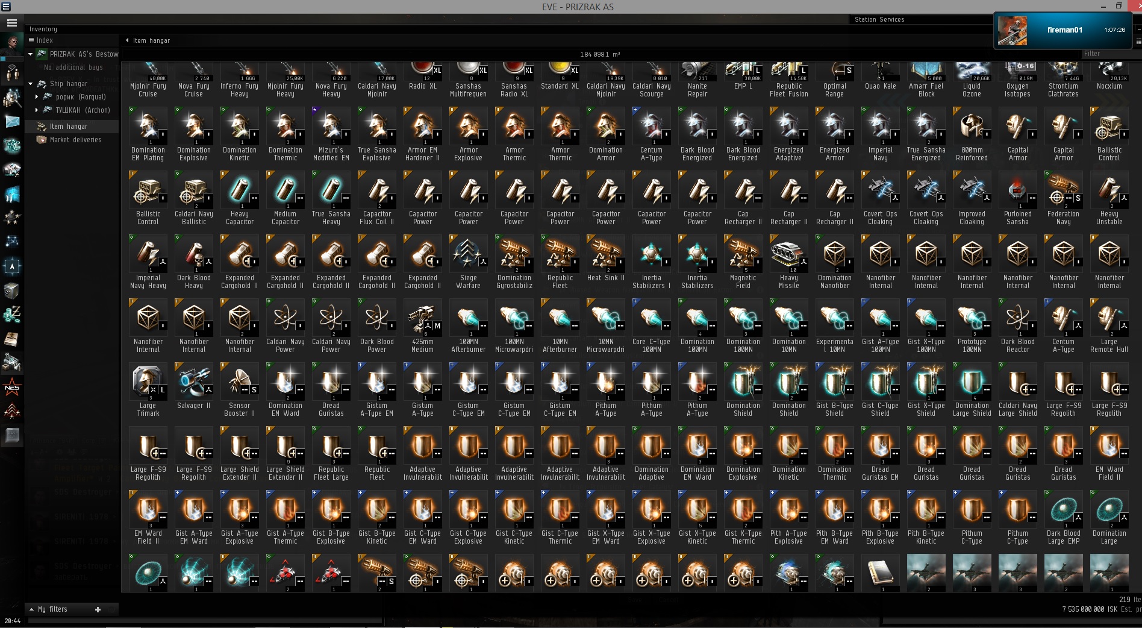
Task: Open the star map icon in Neocom
Action: (x=12, y=242)
